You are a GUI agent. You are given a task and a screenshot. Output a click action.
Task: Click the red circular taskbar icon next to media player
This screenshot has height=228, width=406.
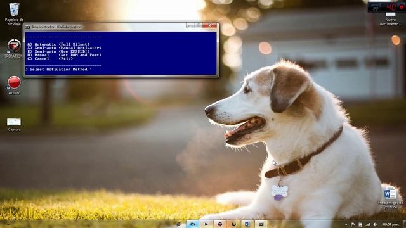pos(220,224)
